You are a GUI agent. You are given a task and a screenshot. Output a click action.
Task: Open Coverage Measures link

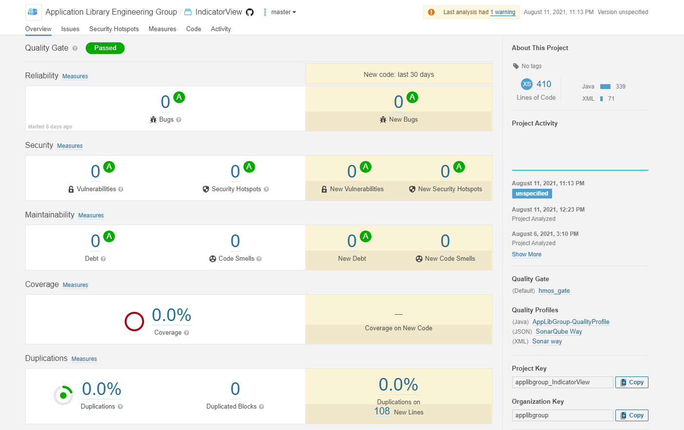75,285
